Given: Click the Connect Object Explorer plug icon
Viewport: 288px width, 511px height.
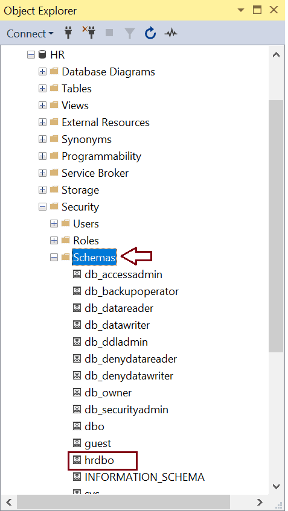Looking at the screenshot, I should pyautogui.click(x=68, y=33).
